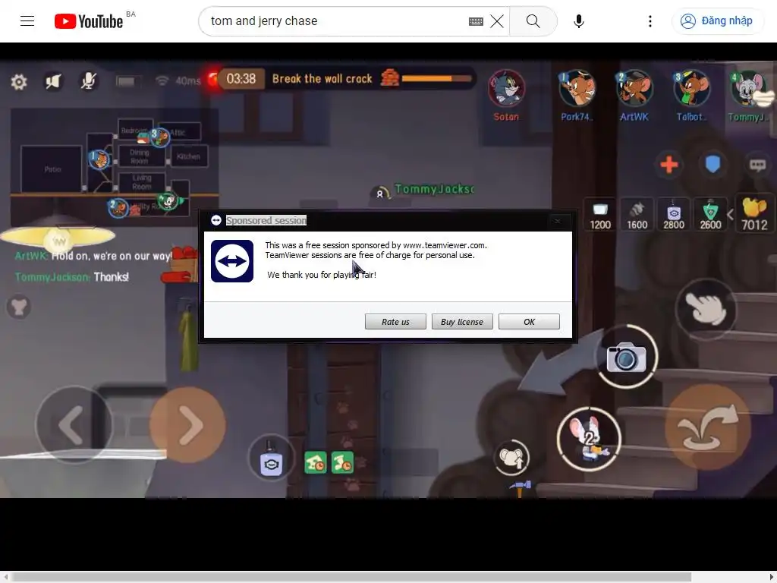
Task: Submit search with the magnifier button
Action: [x=533, y=21]
